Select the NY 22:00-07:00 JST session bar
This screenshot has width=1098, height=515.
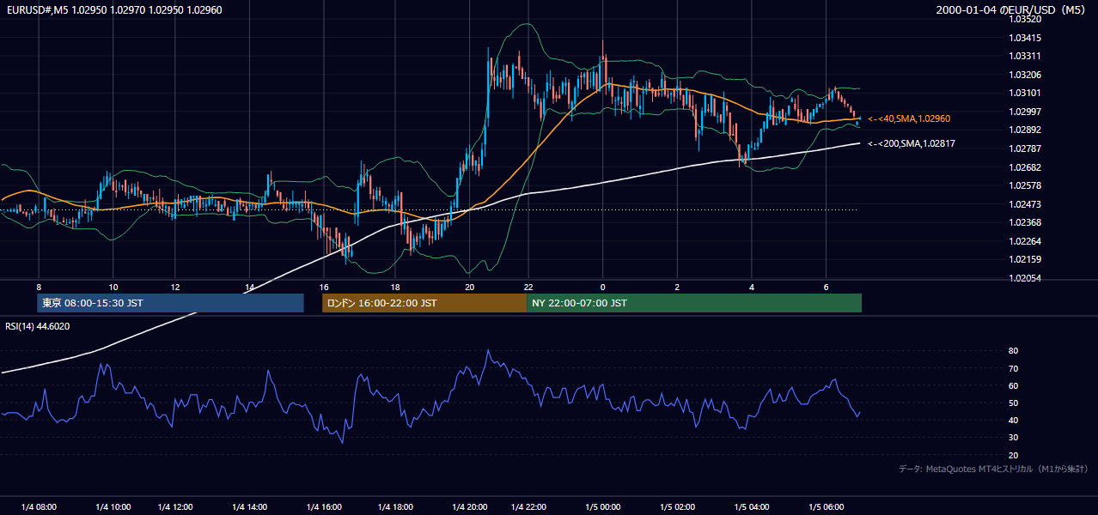pos(694,303)
